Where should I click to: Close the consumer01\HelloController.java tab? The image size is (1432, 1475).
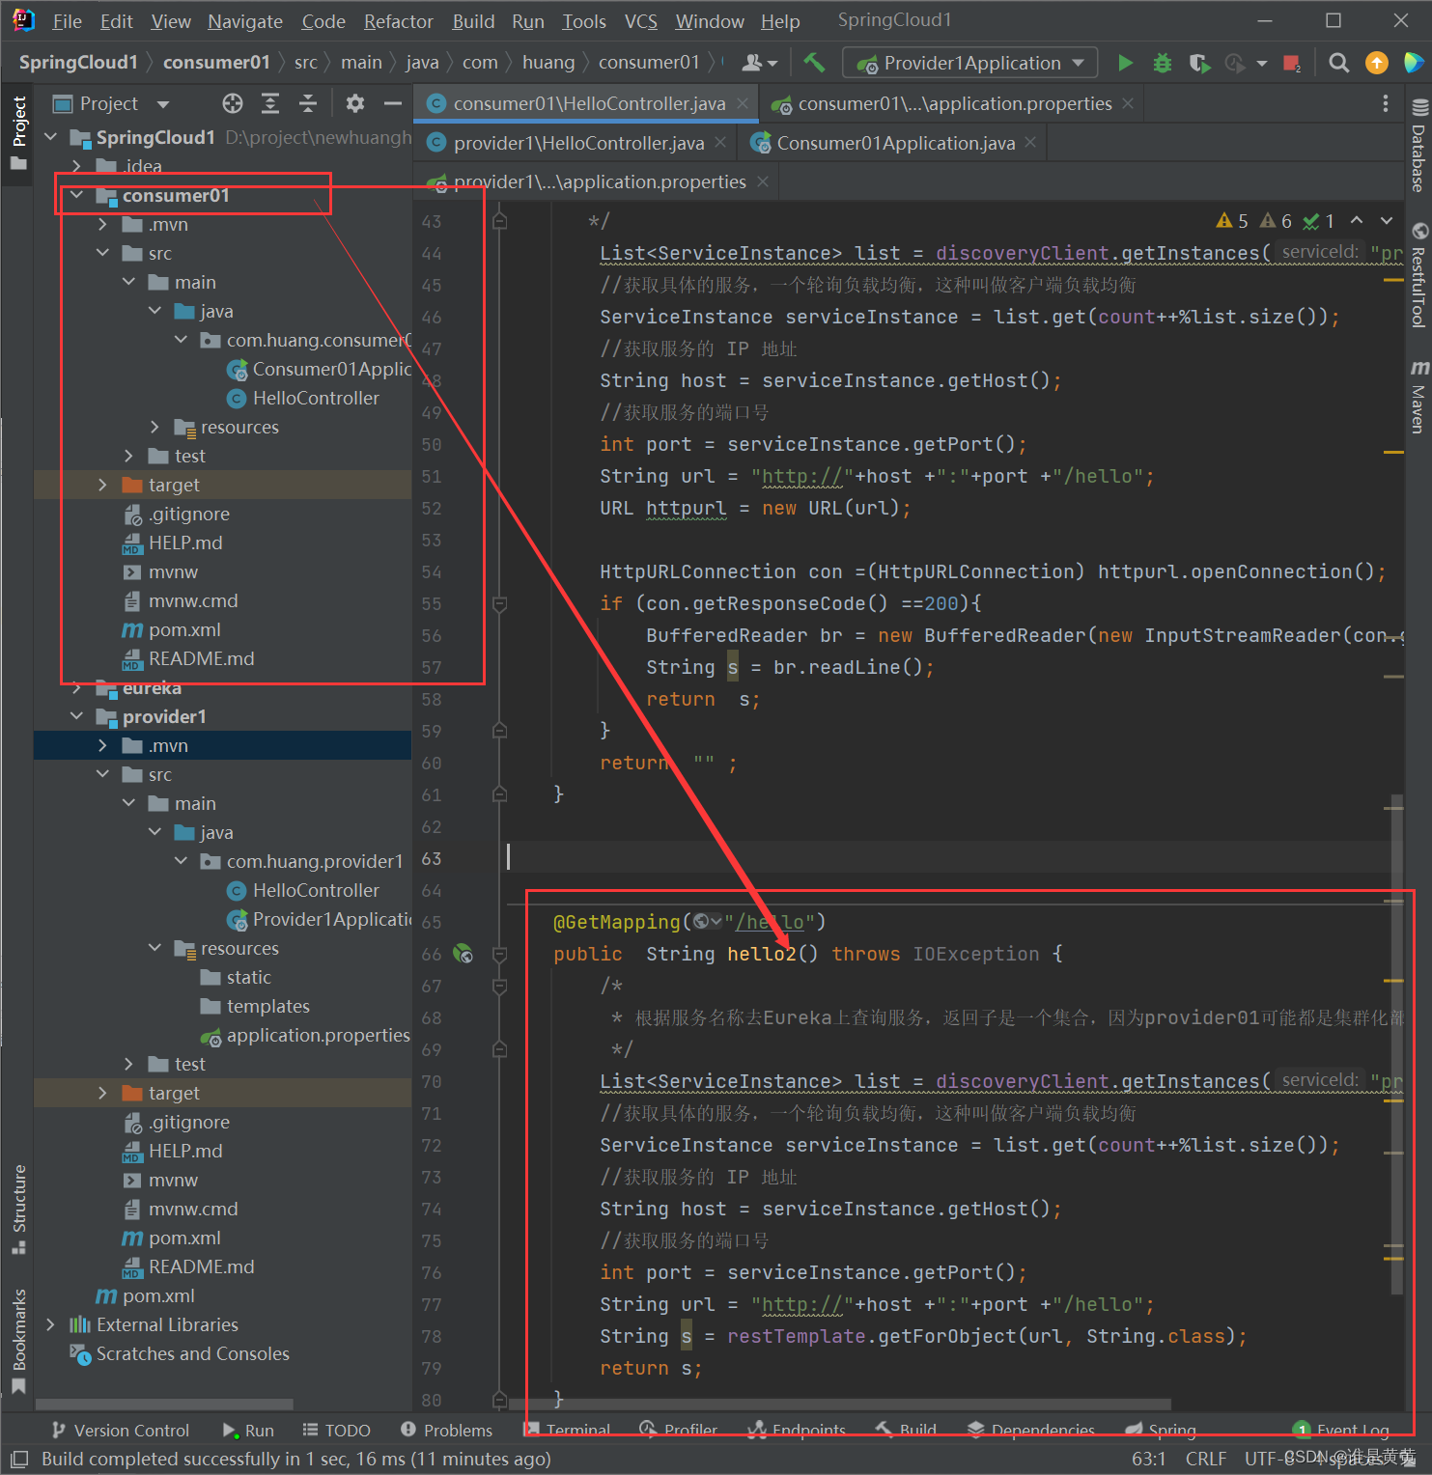742,103
